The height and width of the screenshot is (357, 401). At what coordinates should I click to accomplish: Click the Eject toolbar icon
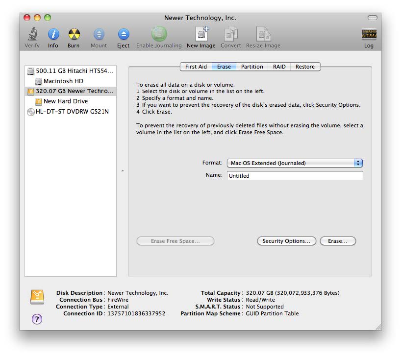pos(124,35)
